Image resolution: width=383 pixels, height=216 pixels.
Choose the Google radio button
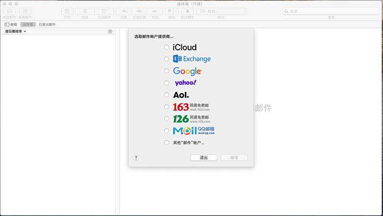(x=167, y=71)
